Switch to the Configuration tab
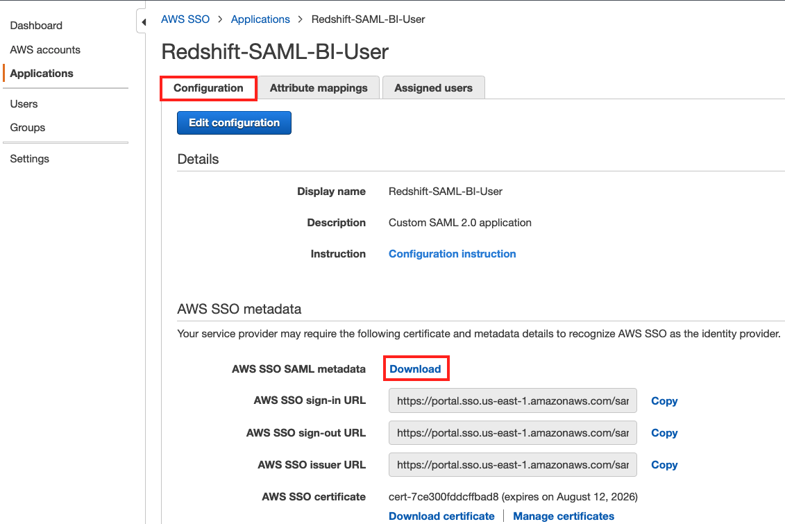Image resolution: width=785 pixels, height=524 pixels. pos(208,88)
